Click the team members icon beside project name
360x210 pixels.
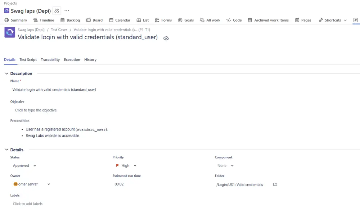(57, 11)
